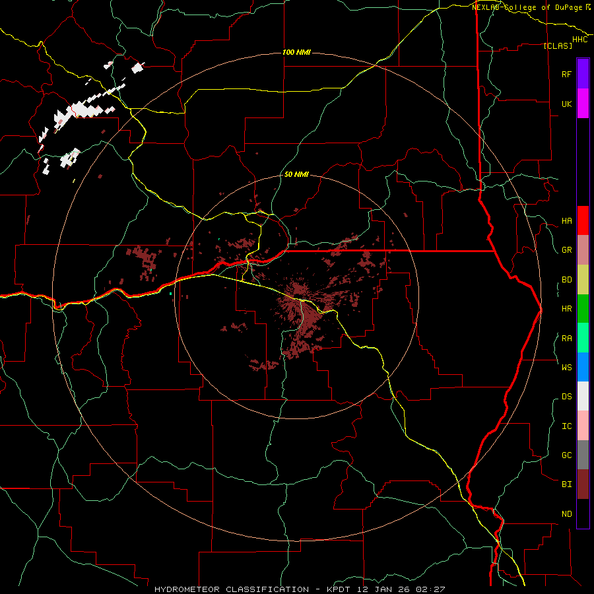Click the 100 NMI range ring label

pos(296,52)
